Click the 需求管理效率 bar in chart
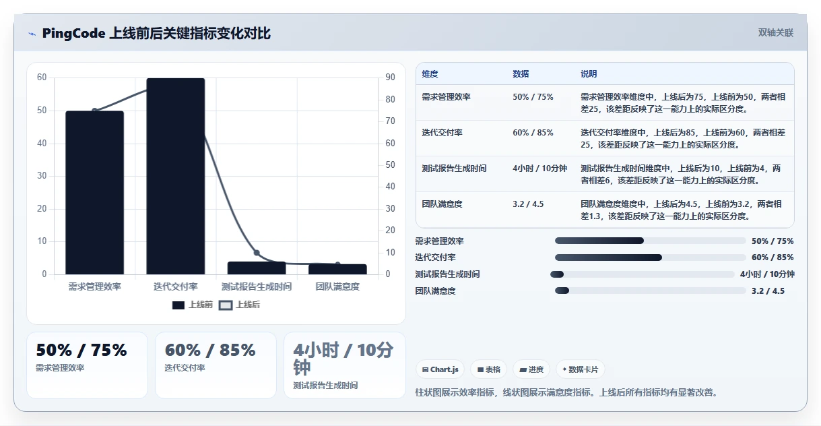This screenshot has height=426, width=821. pos(94,193)
